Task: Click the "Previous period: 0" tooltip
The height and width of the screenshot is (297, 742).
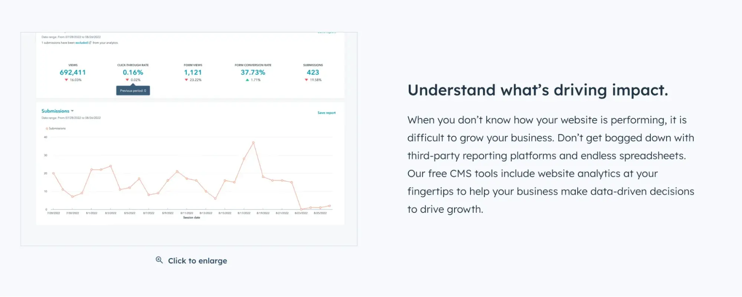Action: pyautogui.click(x=133, y=90)
